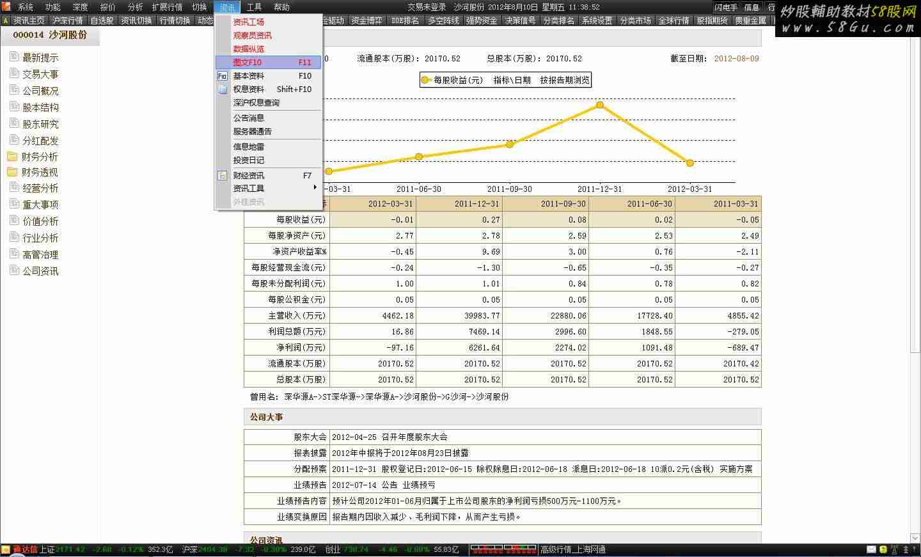Select the 公司概况 page icon
This screenshot has width=921, height=557.
point(14,90)
